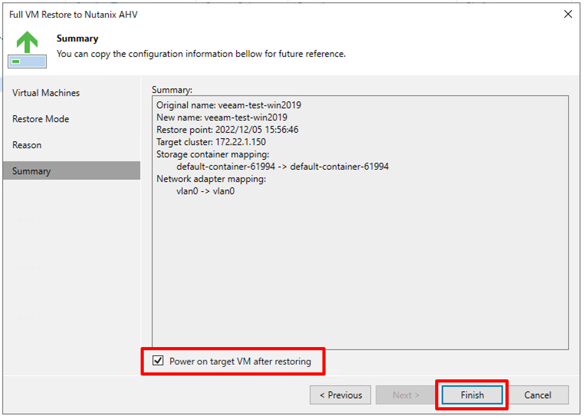Switch to the Restore Mode step
Screen dimensions: 584x418
[x=41, y=119]
